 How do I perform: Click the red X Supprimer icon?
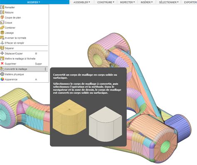2,64
